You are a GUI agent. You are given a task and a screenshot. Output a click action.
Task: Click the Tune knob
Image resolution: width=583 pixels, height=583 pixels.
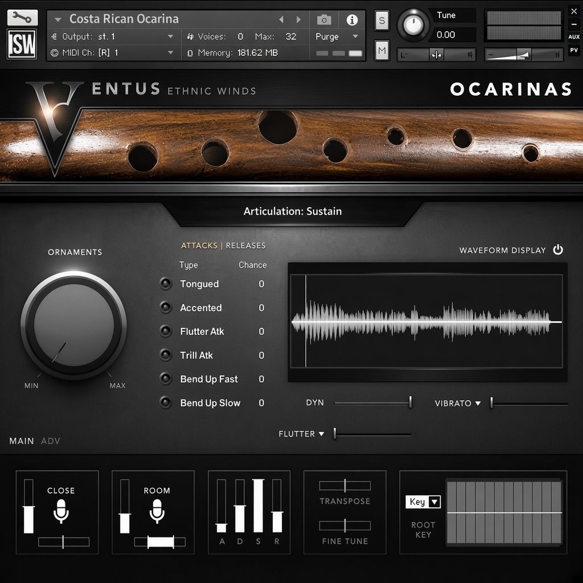[x=413, y=25]
